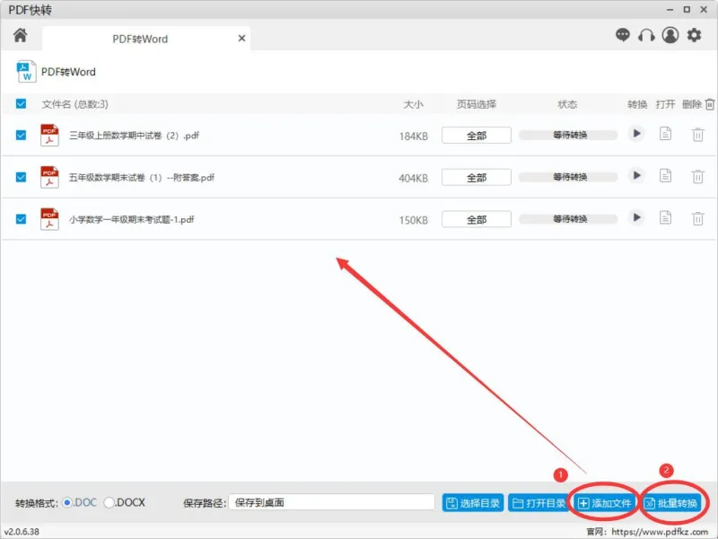
Task: Click the 150KB size value
Action: (x=413, y=220)
